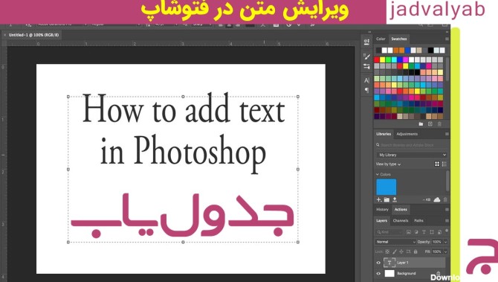Open the Paragraph panel icon
Image resolution: width=498 pixels, height=282 pixels.
366,90
